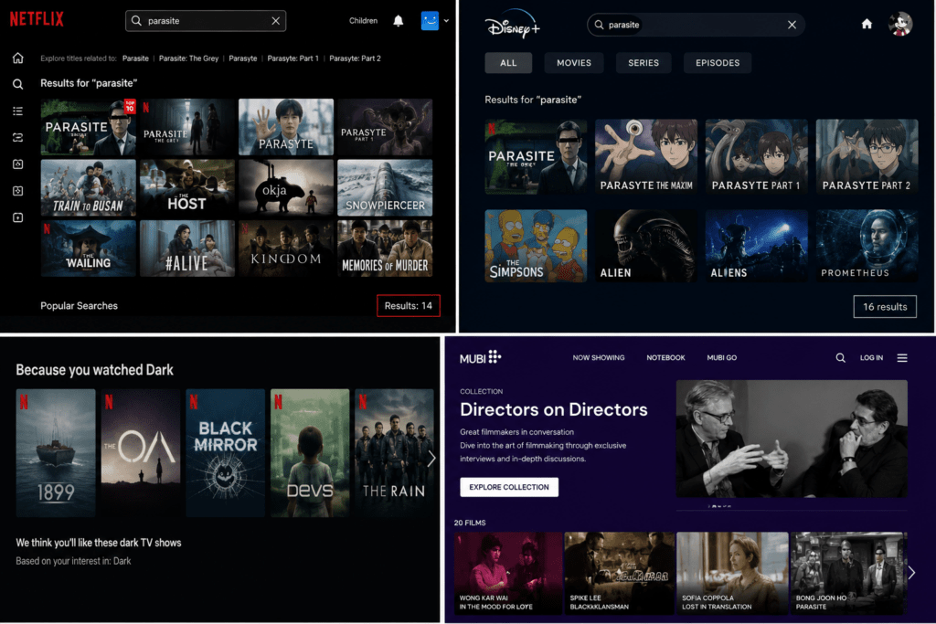Open MUBI Now Showing menu
Viewport: 936px width, 624px height.
[x=598, y=358]
